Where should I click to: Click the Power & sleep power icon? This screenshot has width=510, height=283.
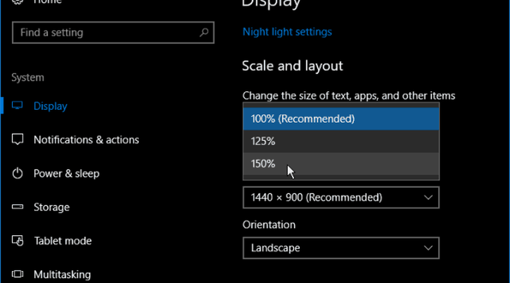tap(18, 174)
